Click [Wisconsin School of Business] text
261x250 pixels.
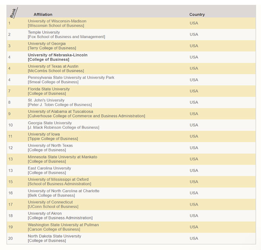point(56,26)
